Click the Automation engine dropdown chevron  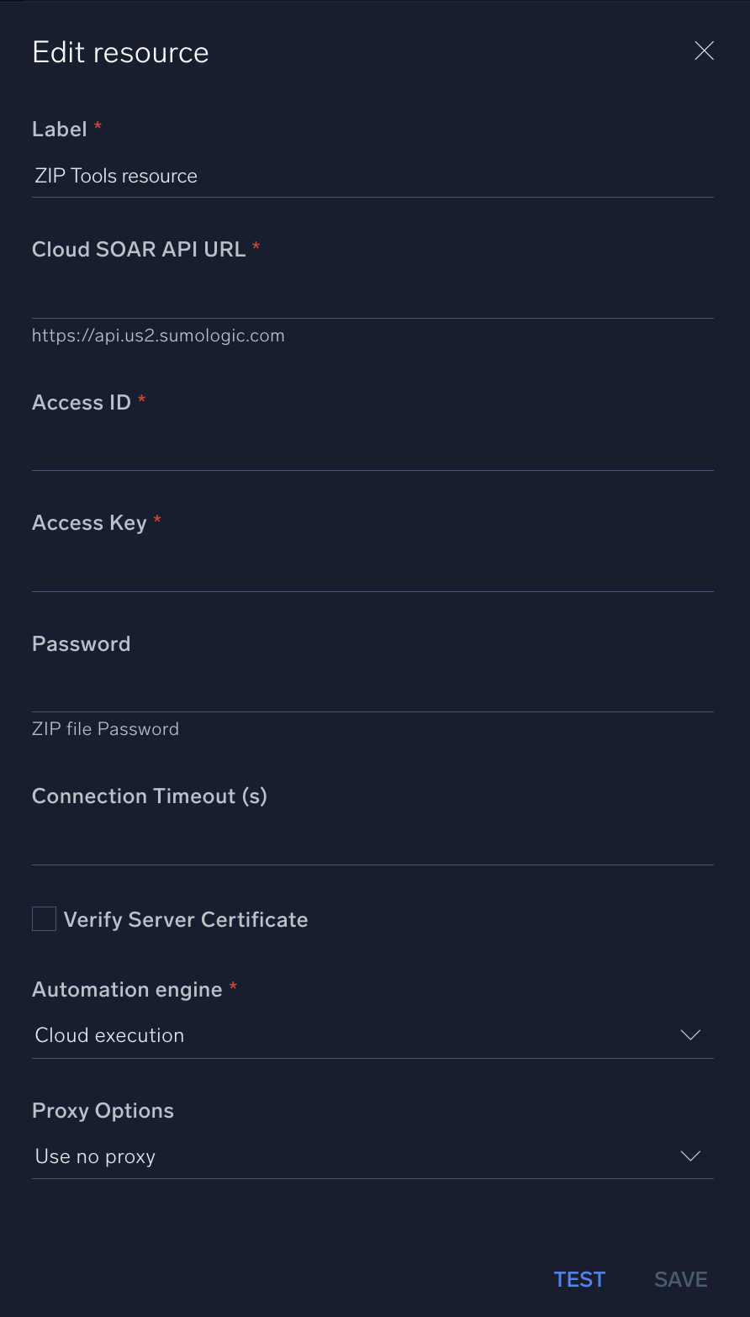(689, 1034)
